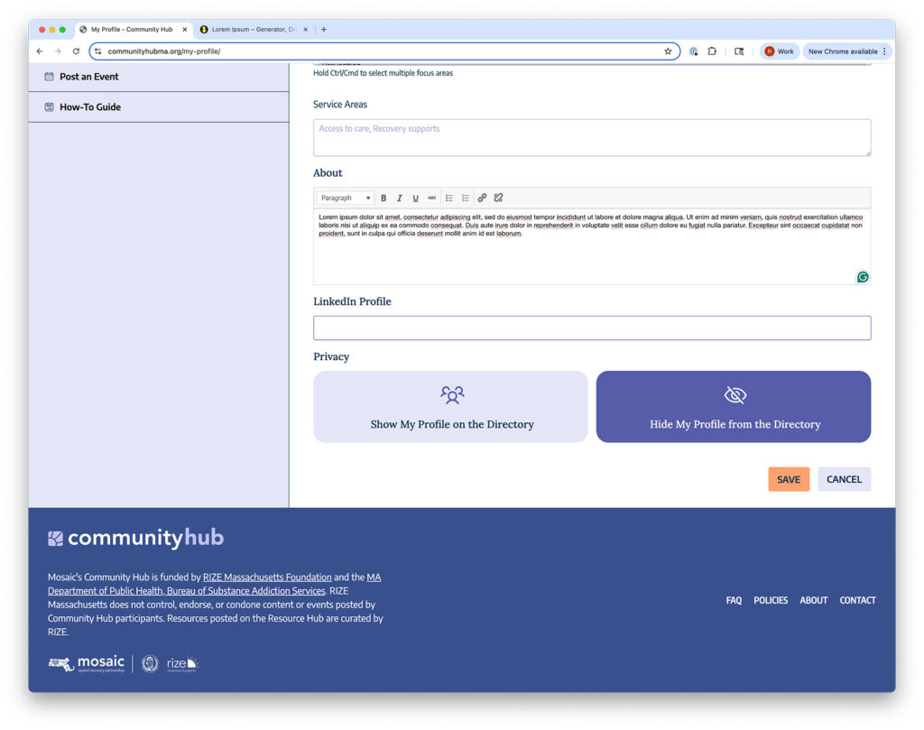Click into the LinkedIn Profile field
The image size is (924, 730).
pos(592,328)
